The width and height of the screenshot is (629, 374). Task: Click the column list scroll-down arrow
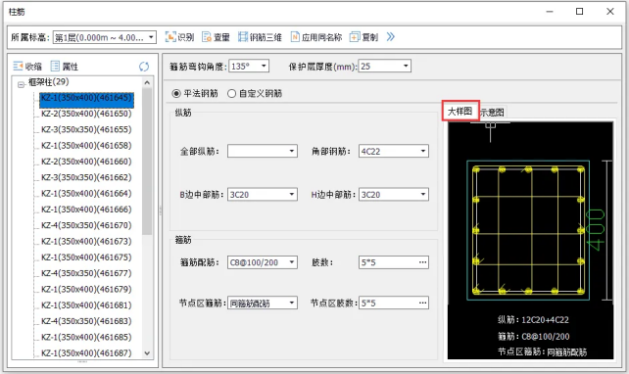(x=147, y=353)
